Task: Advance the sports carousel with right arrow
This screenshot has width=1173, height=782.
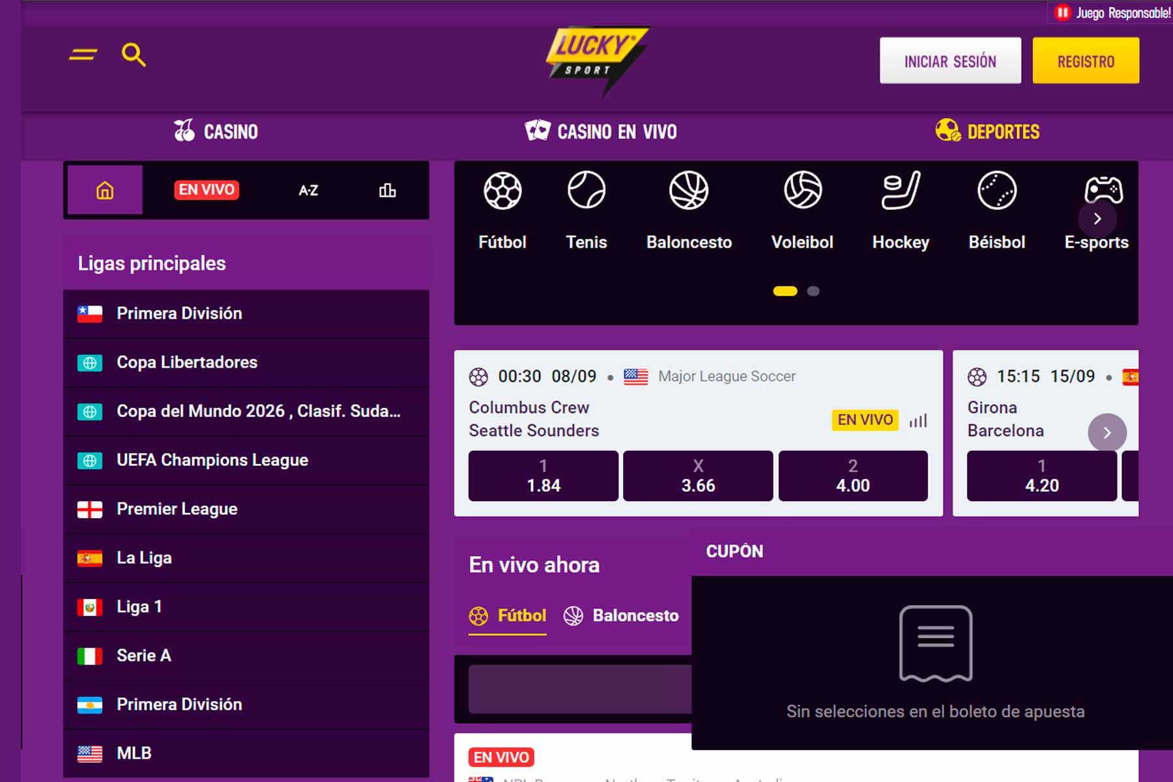Action: 1097,219
